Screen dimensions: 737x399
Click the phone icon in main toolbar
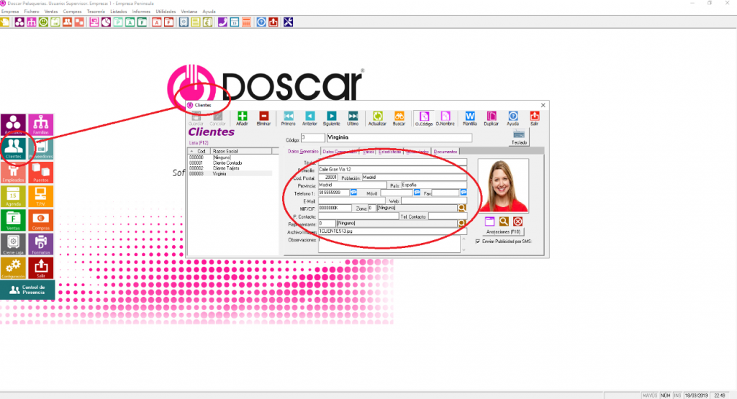tap(222, 22)
